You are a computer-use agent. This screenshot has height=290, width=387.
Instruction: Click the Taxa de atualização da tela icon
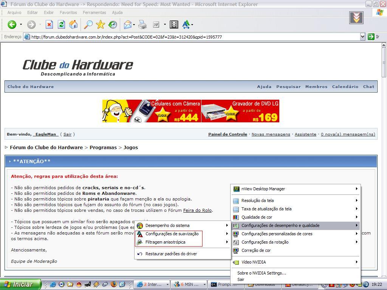pyautogui.click(x=236, y=209)
